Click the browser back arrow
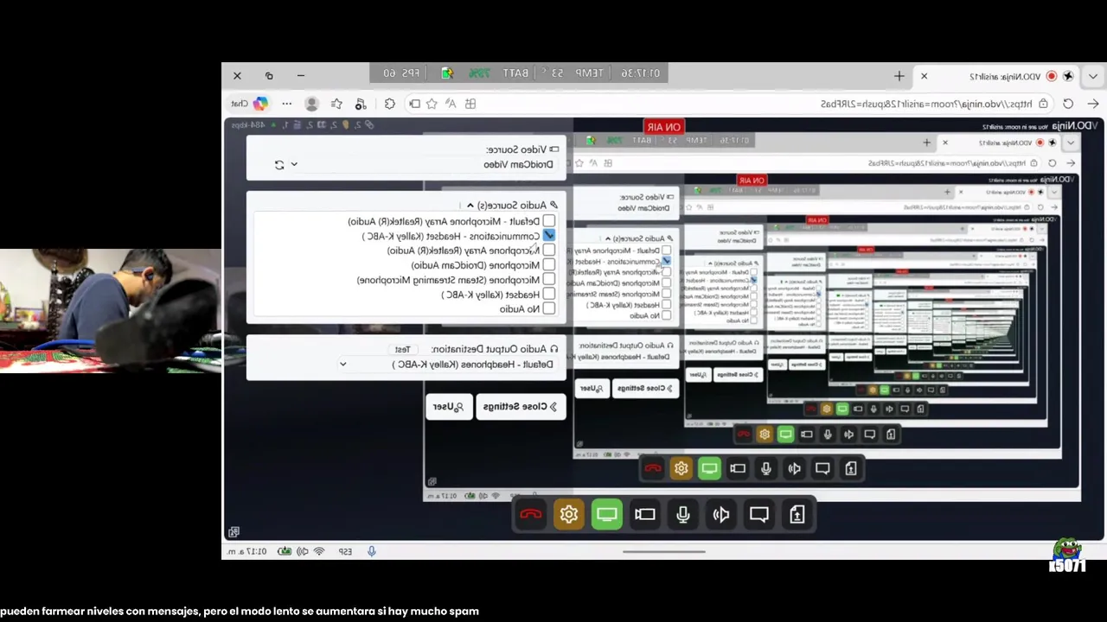The width and height of the screenshot is (1107, 622). 1093,104
